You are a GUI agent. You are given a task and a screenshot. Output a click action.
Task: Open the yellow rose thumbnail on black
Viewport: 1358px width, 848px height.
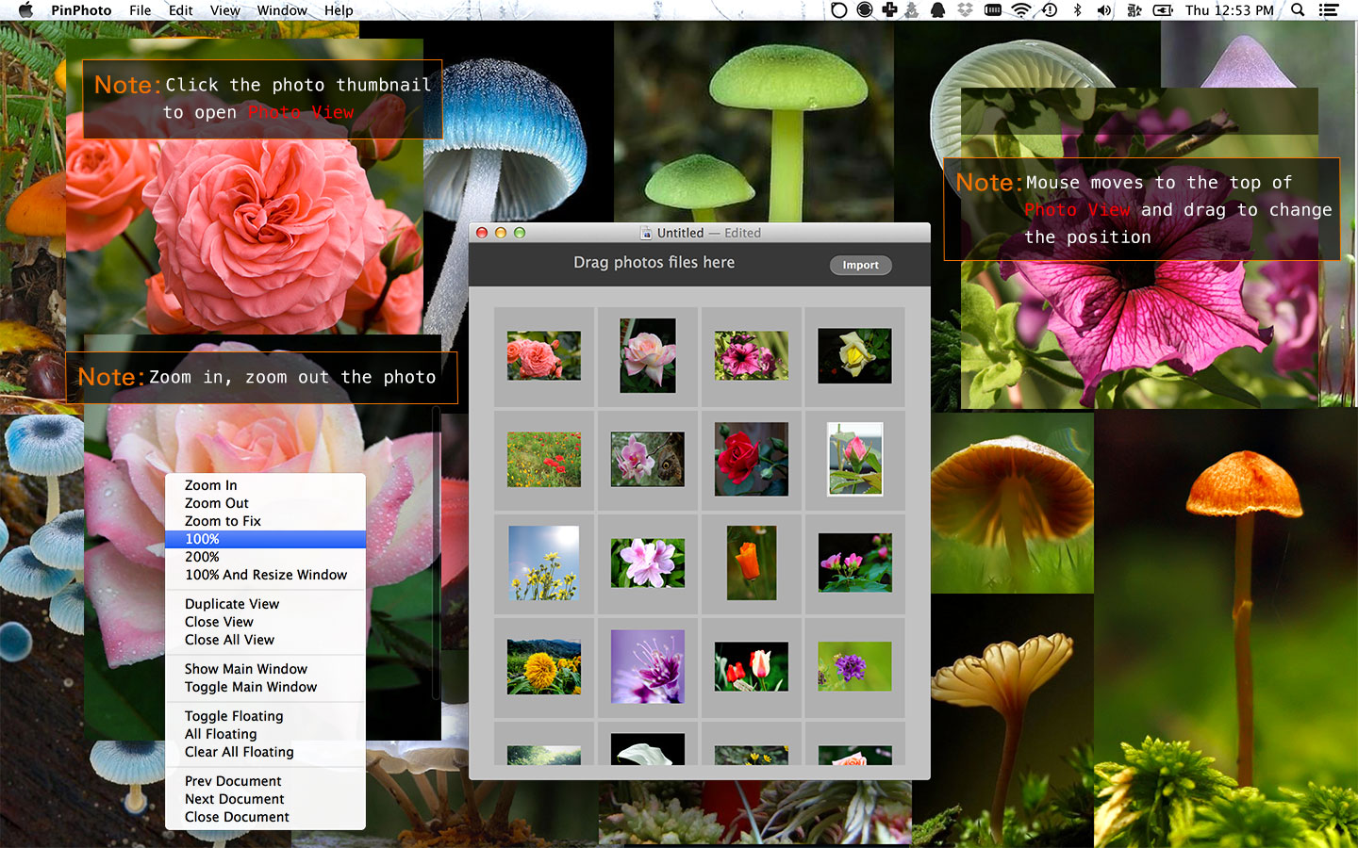[x=854, y=355]
